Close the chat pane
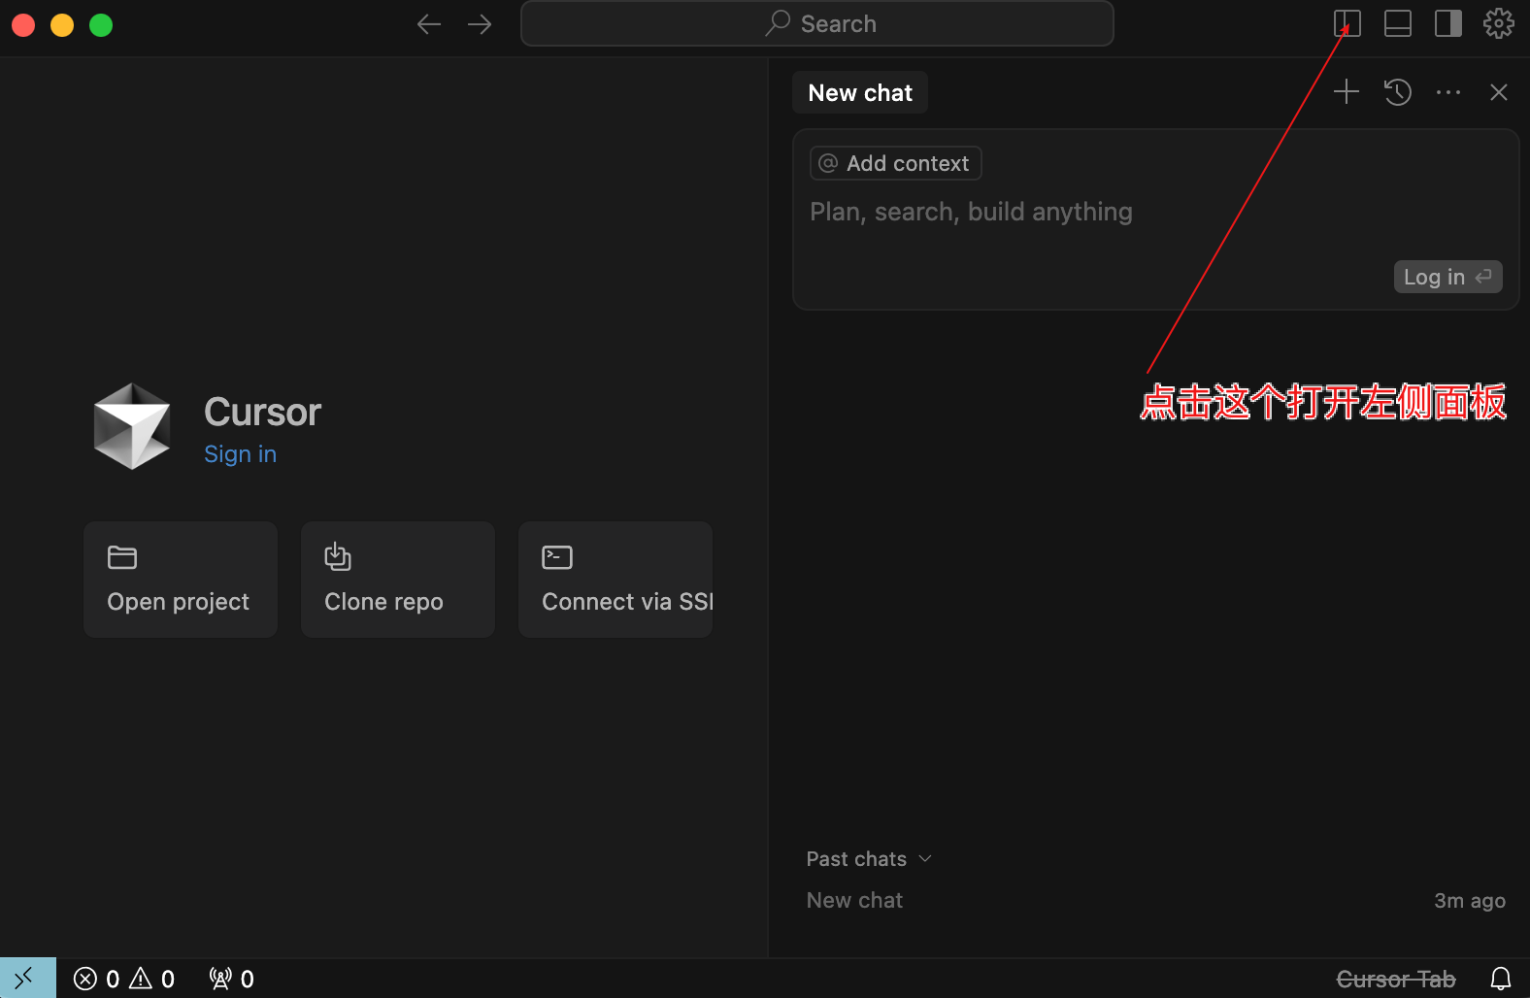The image size is (1530, 998). [1499, 92]
